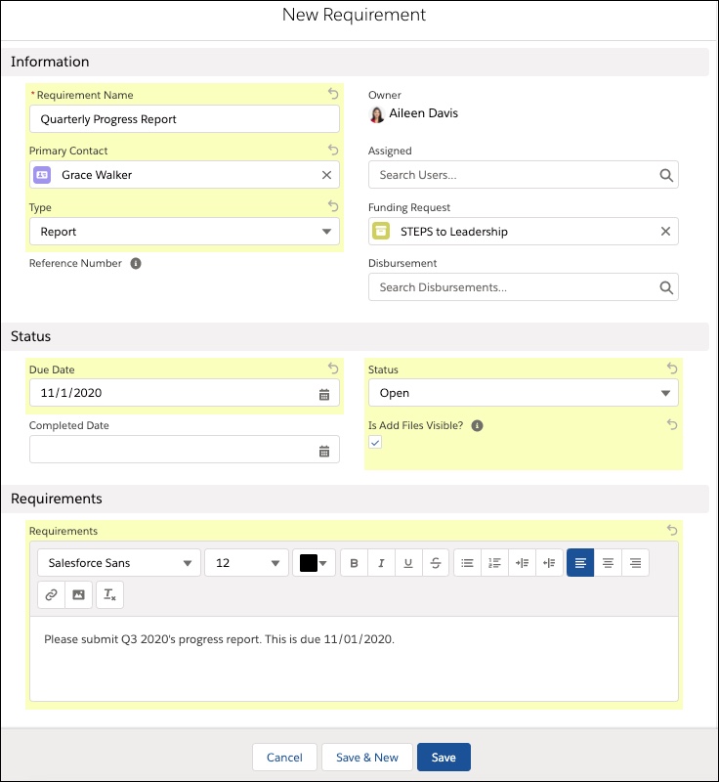Viewport: 719px width, 782px height.
Task: Click Information section header
Action: pyautogui.click(x=355, y=62)
